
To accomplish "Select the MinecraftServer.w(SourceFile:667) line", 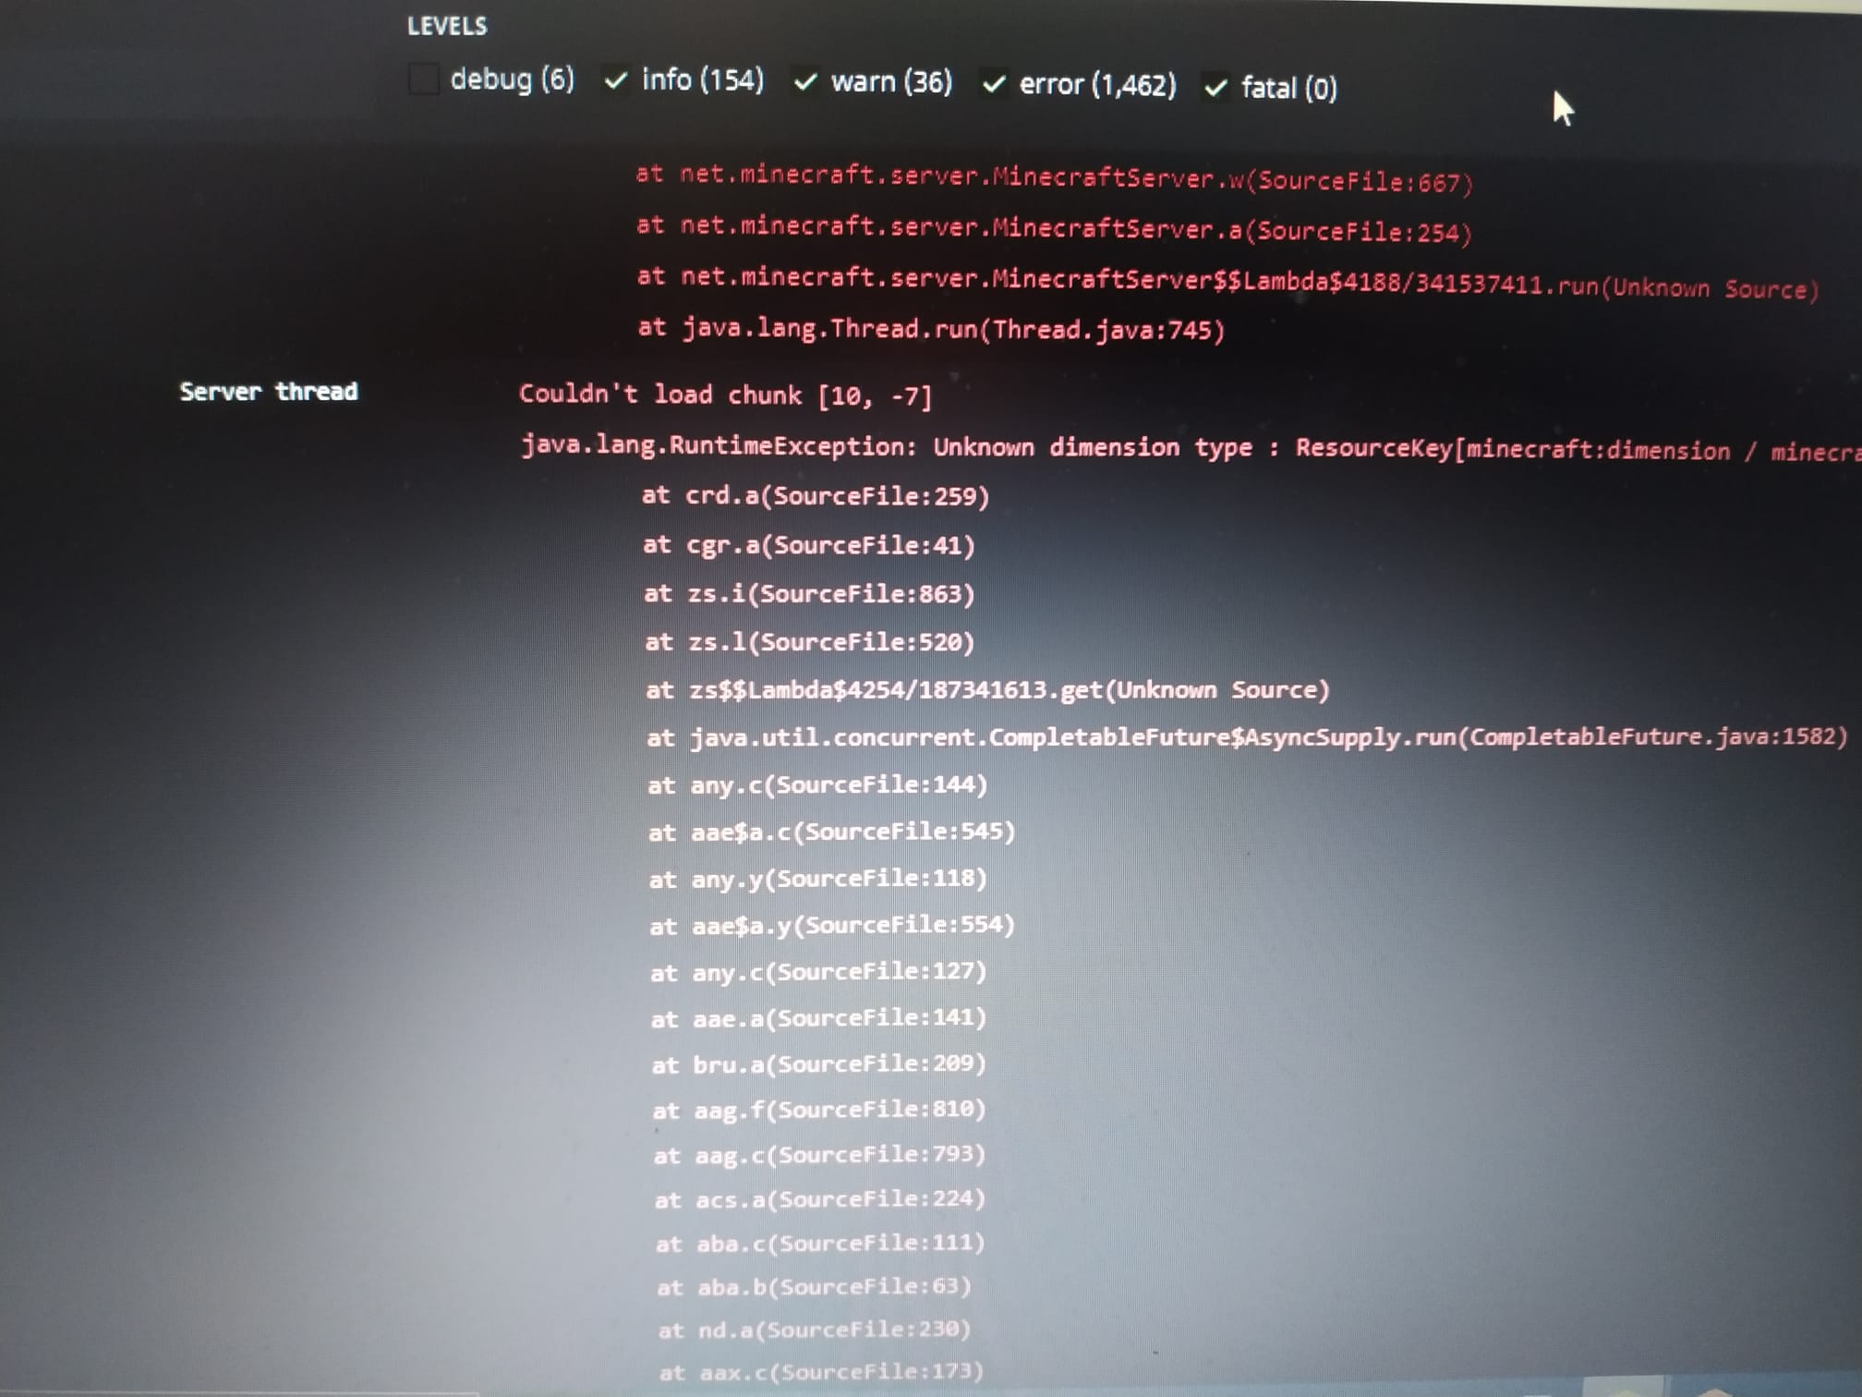I will (x=1053, y=177).
